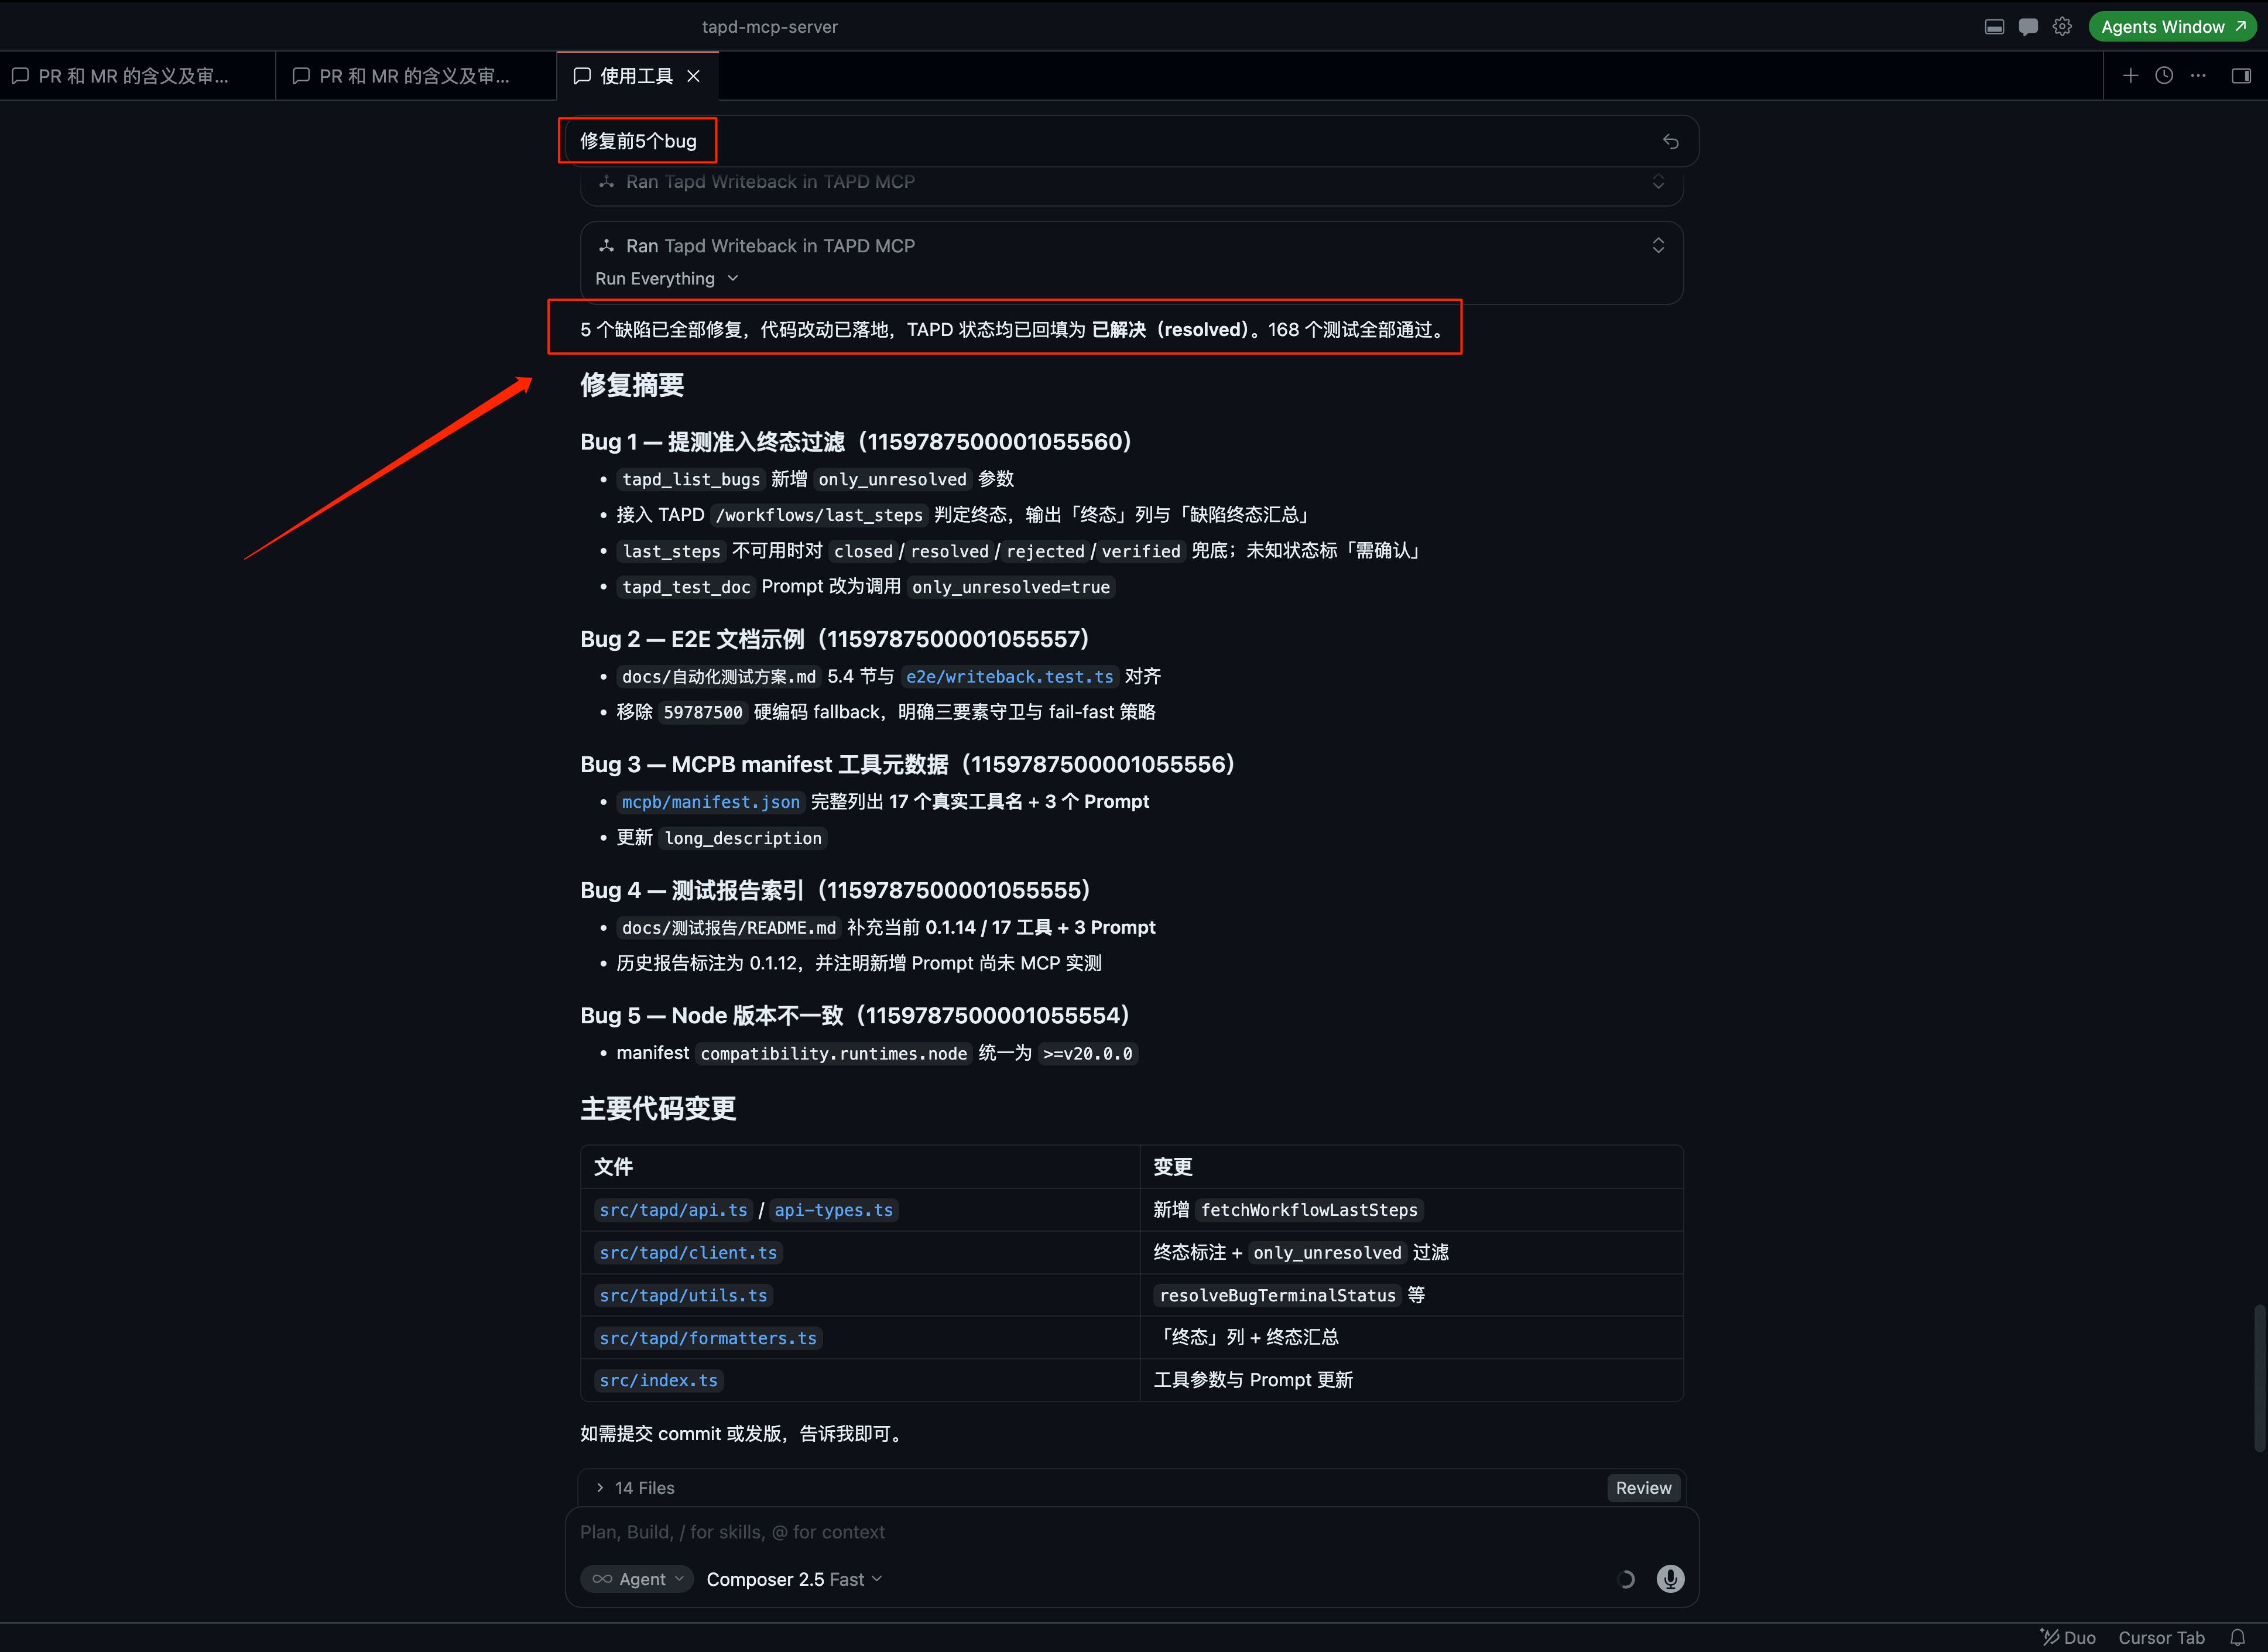Click the Bug 1 — 提测准入终态过滤 heading
The width and height of the screenshot is (2268, 1652).
pyautogui.click(x=856, y=442)
